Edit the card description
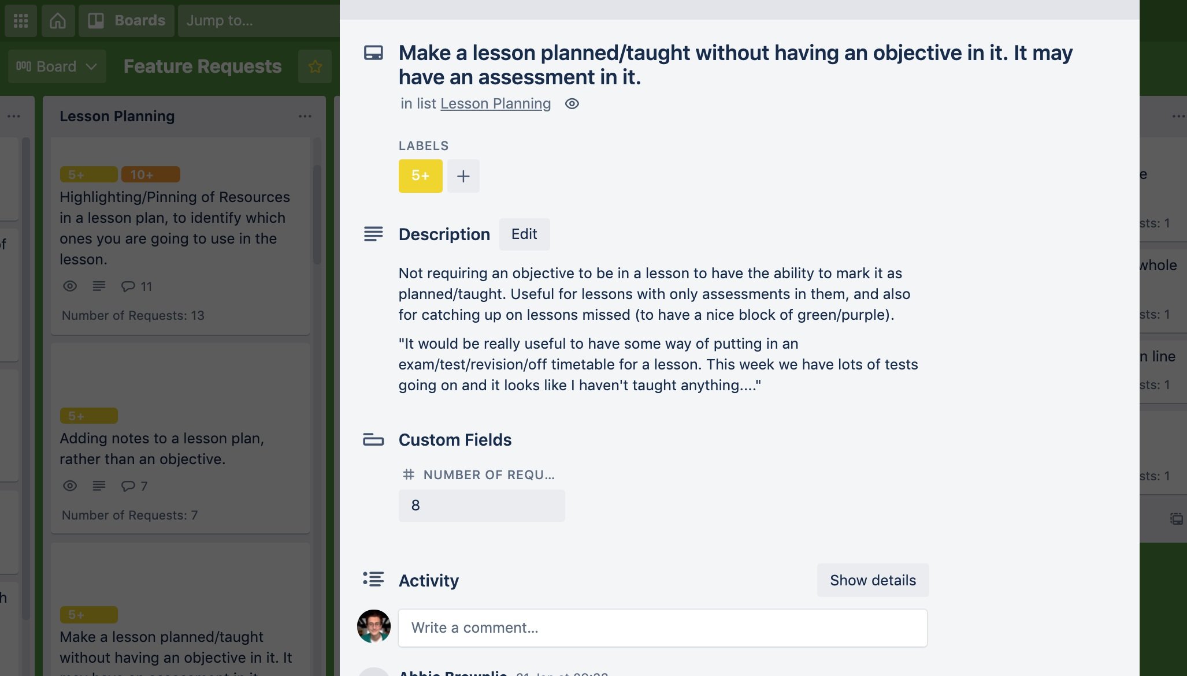 click(524, 234)
